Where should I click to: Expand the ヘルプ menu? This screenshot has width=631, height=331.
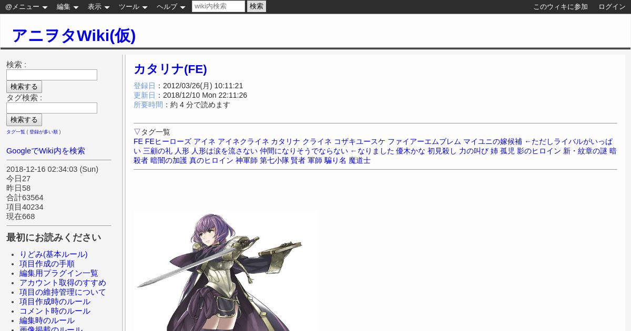coord(171,7)
